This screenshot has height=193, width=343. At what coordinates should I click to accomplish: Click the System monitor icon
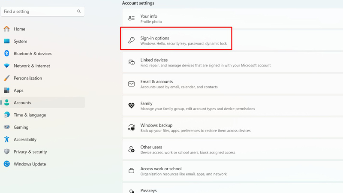tap(6, 41)
